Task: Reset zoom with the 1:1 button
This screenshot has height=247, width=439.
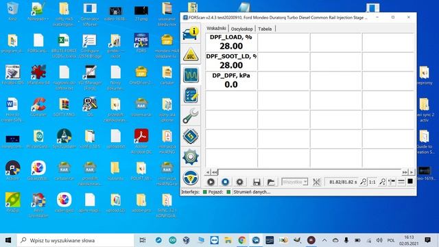Action: tap(372, 182)
